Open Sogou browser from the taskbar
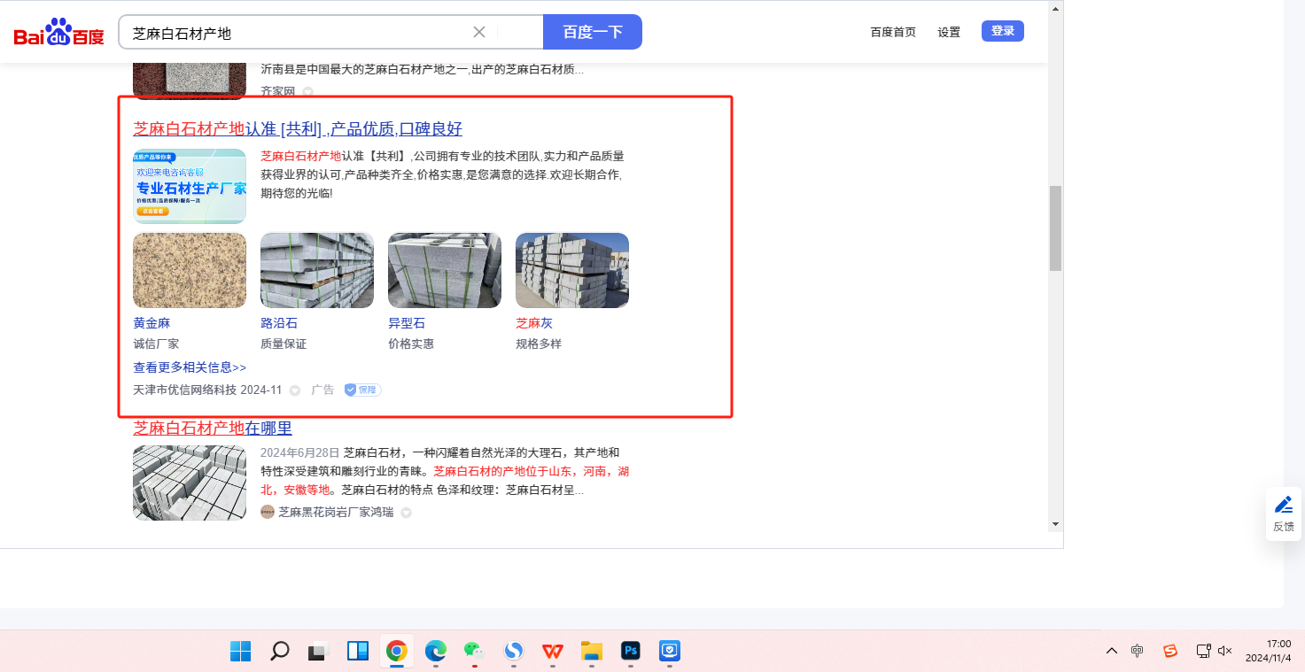The height and width of the screenshot is (672, 1305). coord(513,652)
